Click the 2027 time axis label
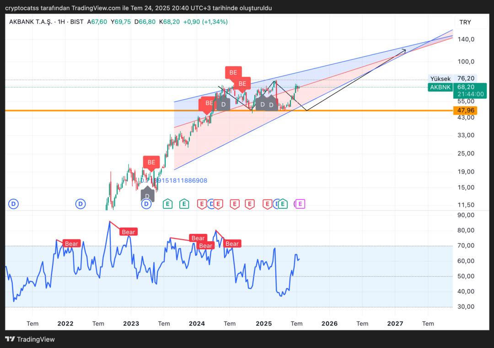Viewport: 494px width, 348px height. 395,323
